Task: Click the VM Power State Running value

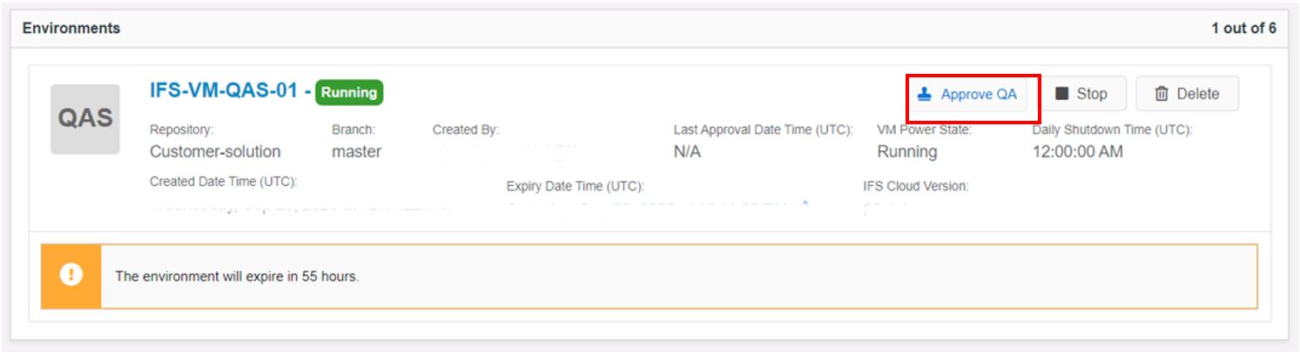Action: (x=907, y=151)
